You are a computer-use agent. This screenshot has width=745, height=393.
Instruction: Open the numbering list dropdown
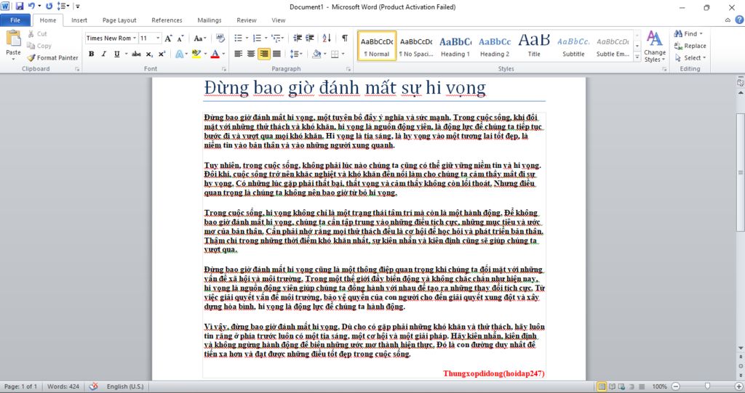tap(265, 38)
